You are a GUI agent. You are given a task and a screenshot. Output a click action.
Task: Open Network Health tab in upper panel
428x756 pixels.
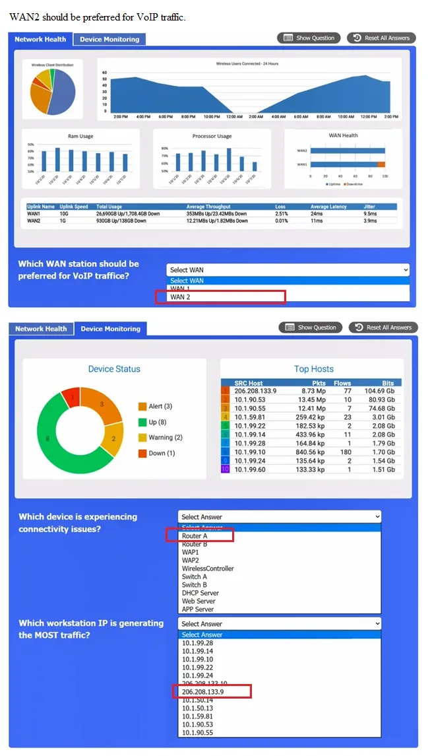[40, 39]
